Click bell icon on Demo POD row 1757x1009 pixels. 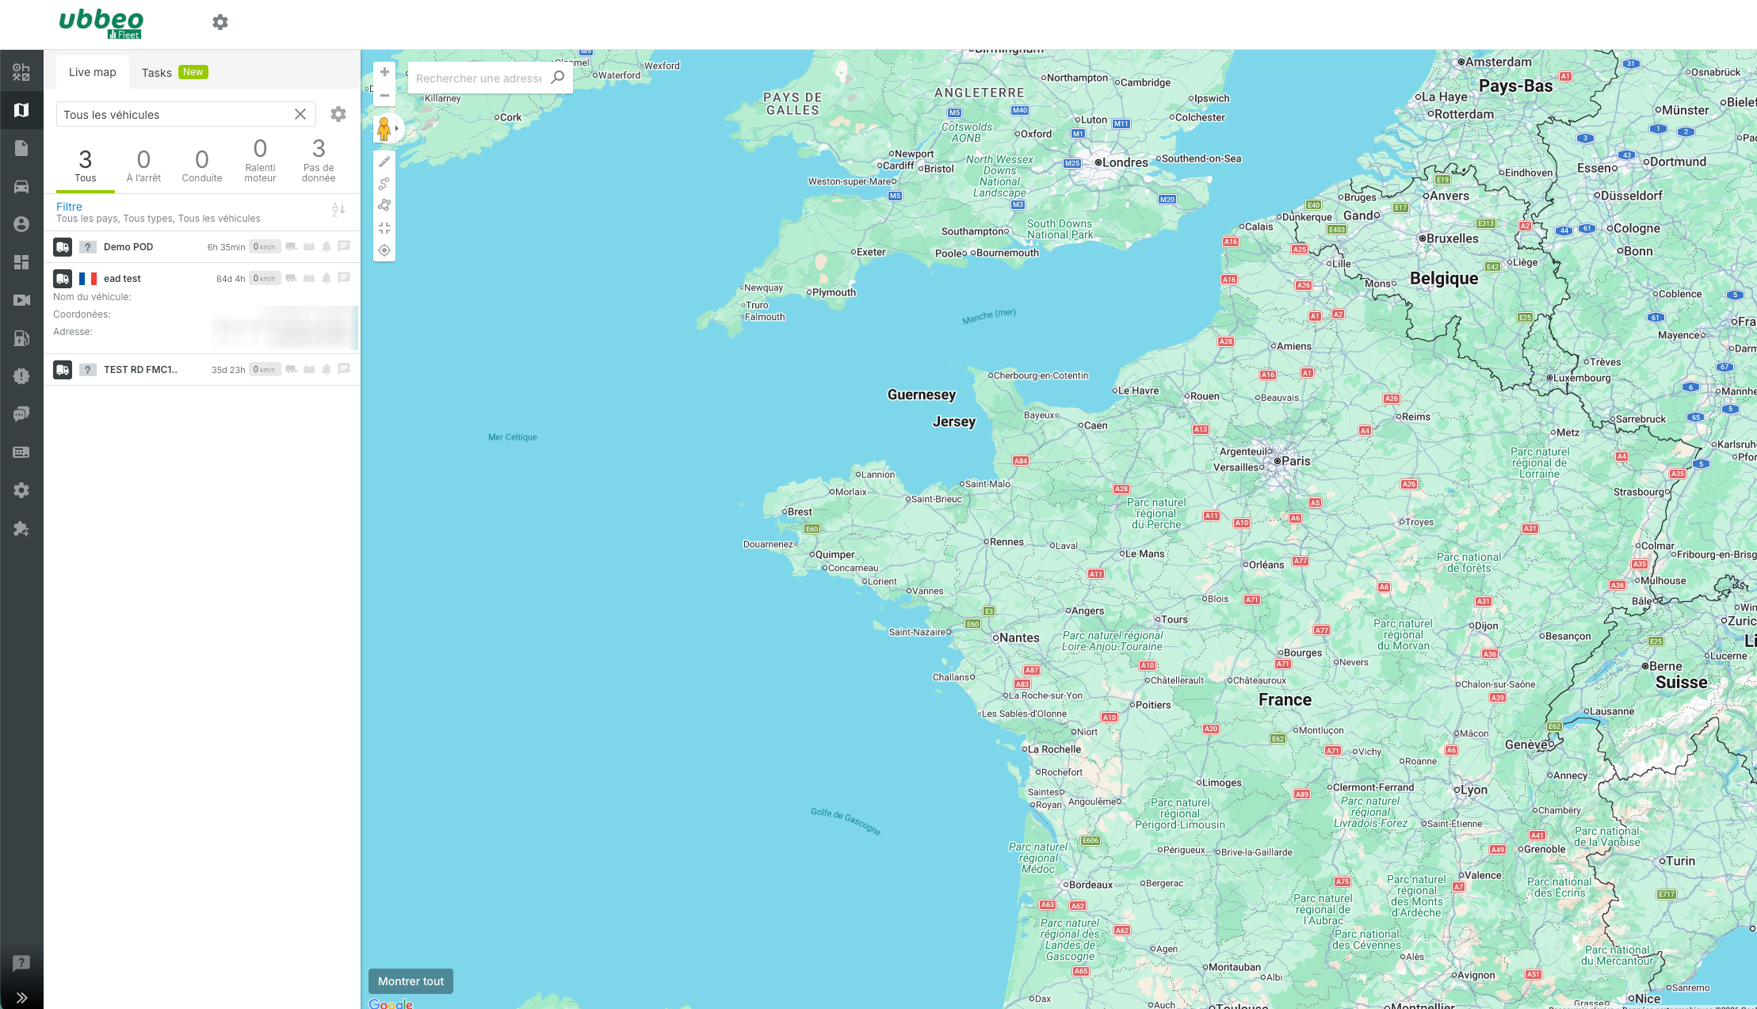pyautogui.click(x=327, y=246)
